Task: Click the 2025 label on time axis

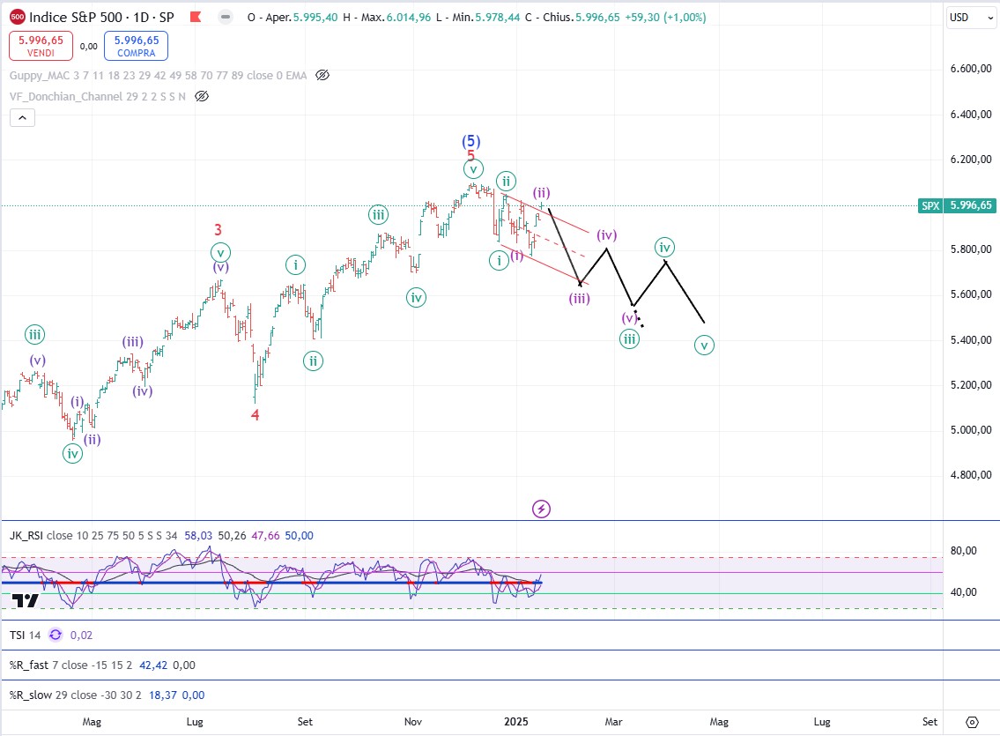Action: coord(516,721)
